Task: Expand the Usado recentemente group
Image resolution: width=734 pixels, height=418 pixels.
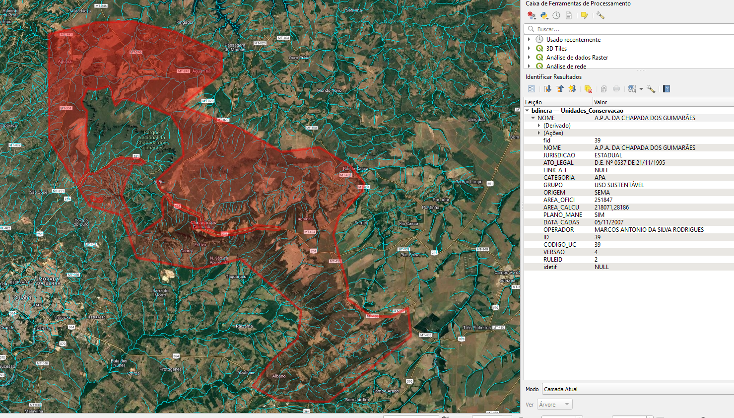Action: pyautogui.click(x=529, y=39)
